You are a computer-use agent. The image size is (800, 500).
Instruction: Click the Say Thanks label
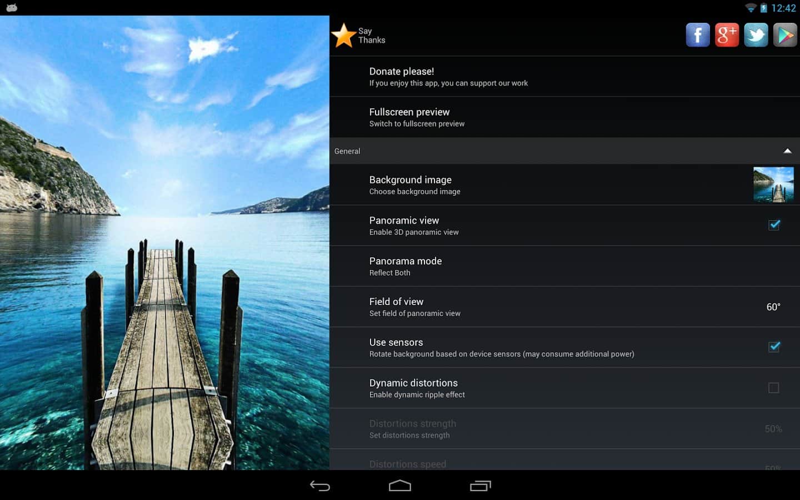[x=371, y=36]
